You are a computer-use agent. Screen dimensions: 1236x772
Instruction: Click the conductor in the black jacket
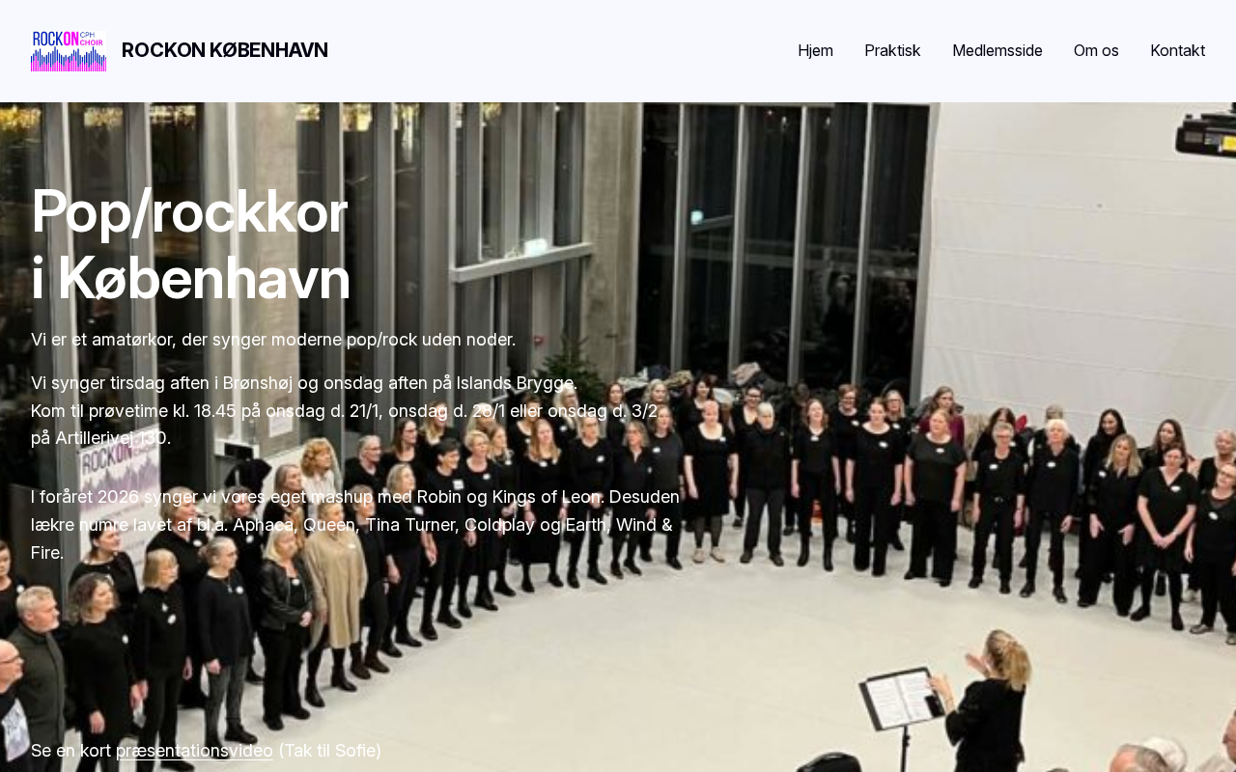pos(987,703)
